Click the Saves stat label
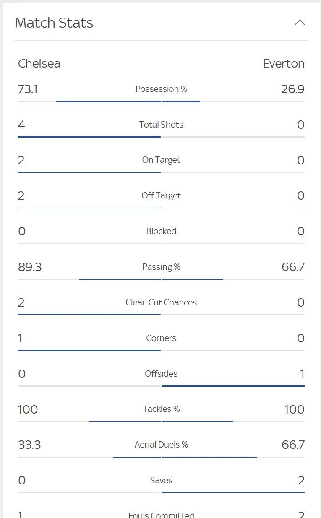This screenshot has width=321, height=518. pyautogui.click(x=161, y=480)
